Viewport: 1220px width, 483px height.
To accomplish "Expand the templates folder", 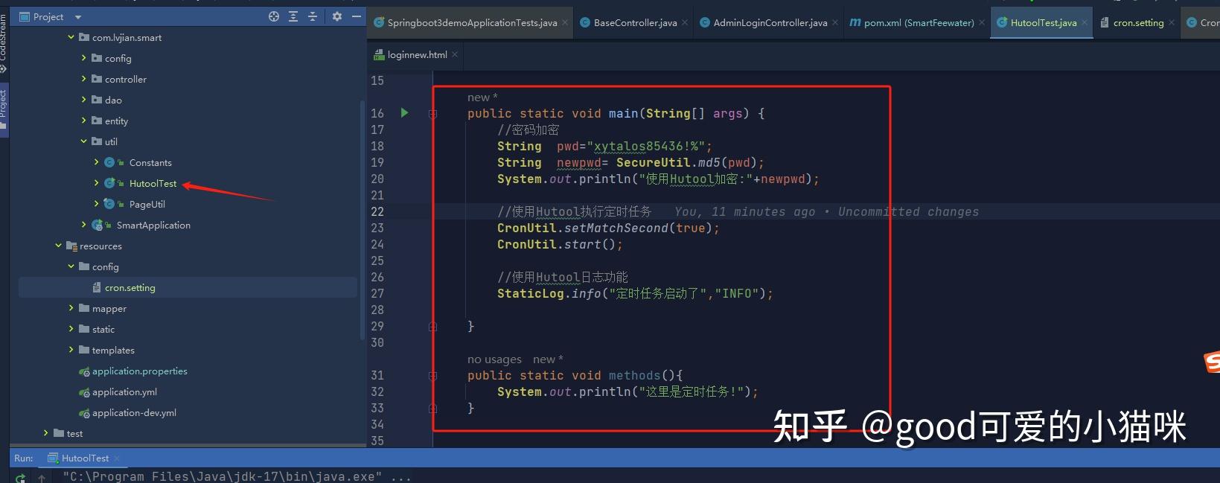I will tap(71, 350).
